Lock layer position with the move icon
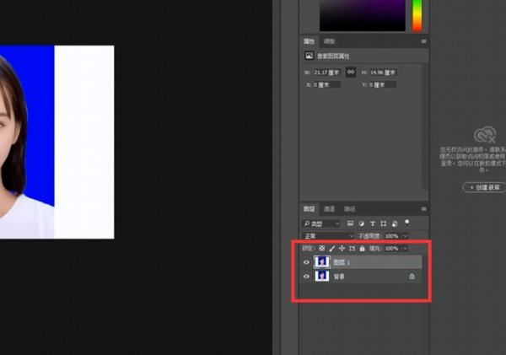The width and height of the screenshot is (506, 355). point(342,249)
